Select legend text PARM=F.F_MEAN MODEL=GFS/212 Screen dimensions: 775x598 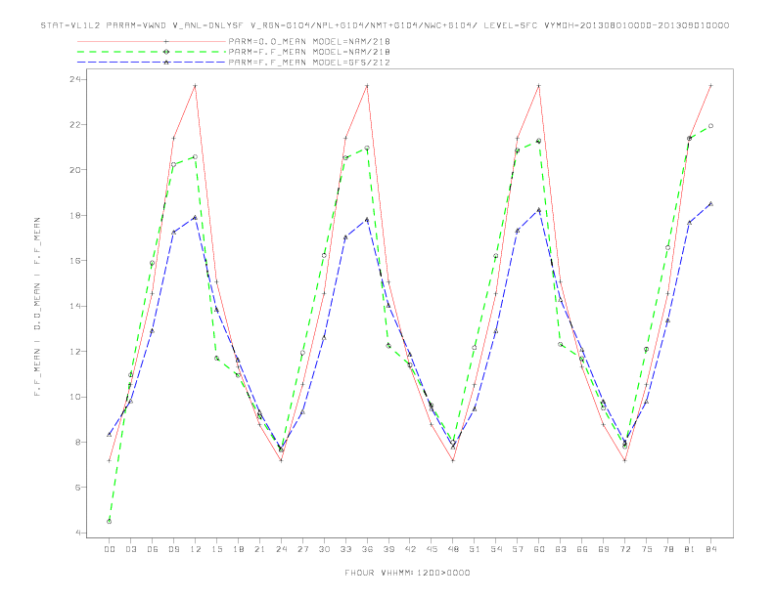tap(309, 63)
